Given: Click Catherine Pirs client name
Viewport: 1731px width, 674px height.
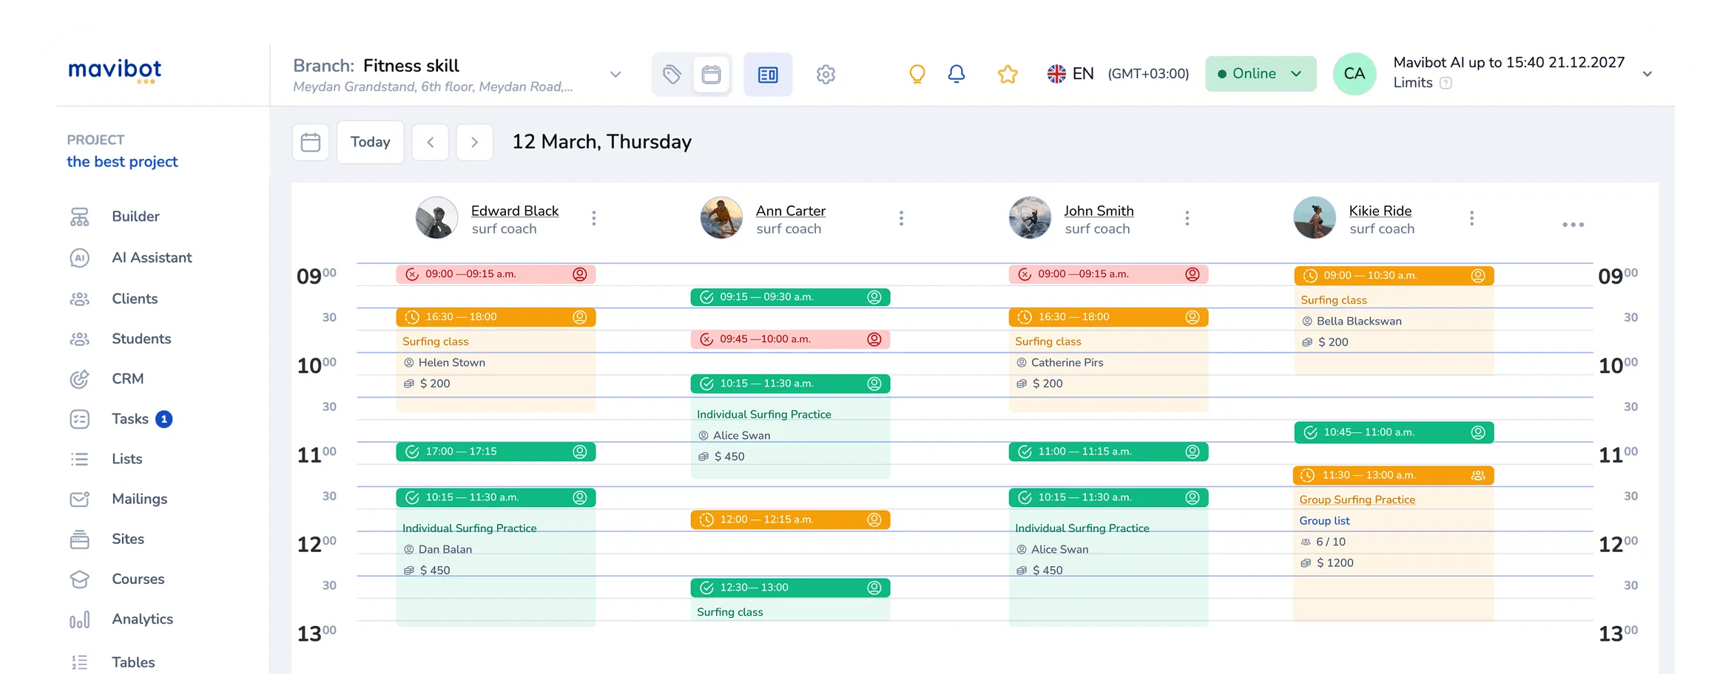Looking at the screenshot, I should pos(1067,362).
